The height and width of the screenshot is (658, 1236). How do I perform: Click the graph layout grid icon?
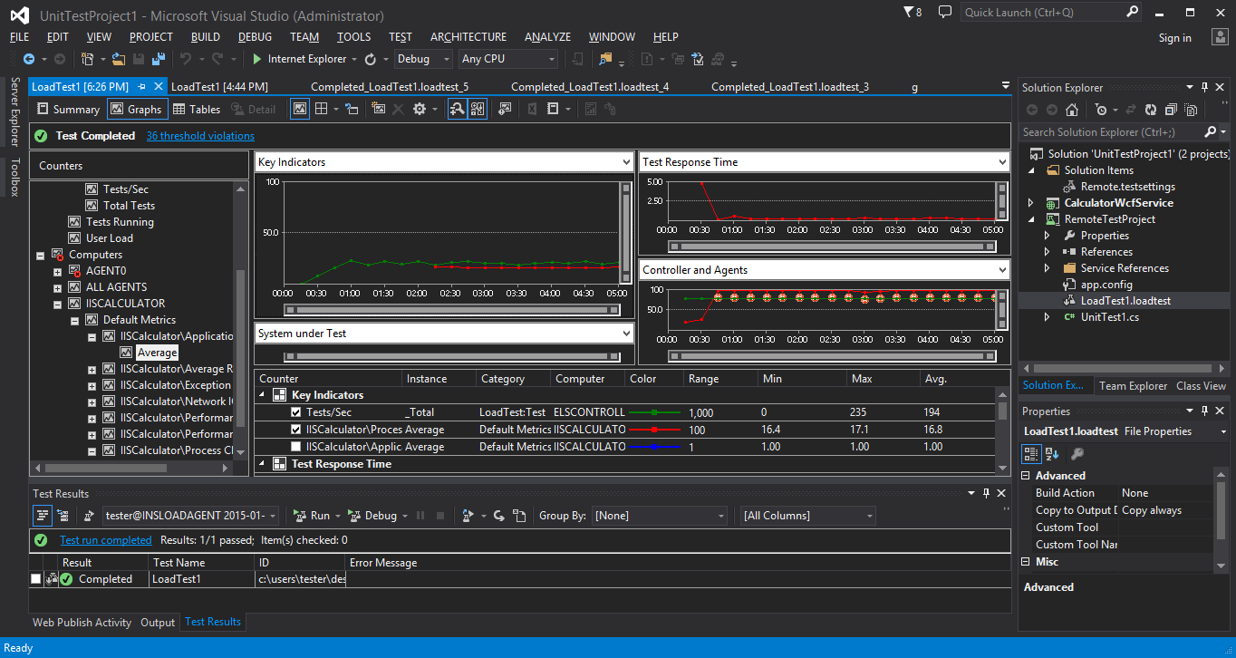(321, 109)
